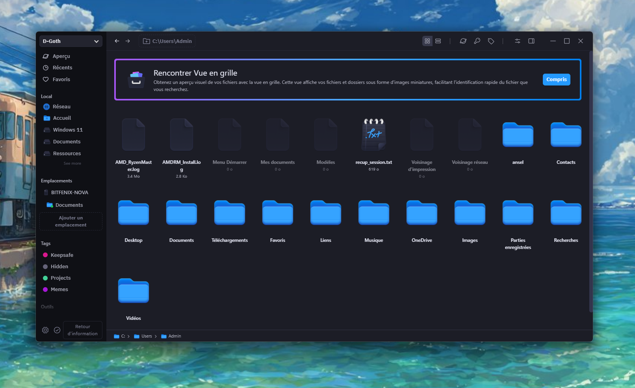The width and height of the screenshot is (635, 388).
Task: Click the Users breadcrumb in path bar
Action: (x=146, y=336)
